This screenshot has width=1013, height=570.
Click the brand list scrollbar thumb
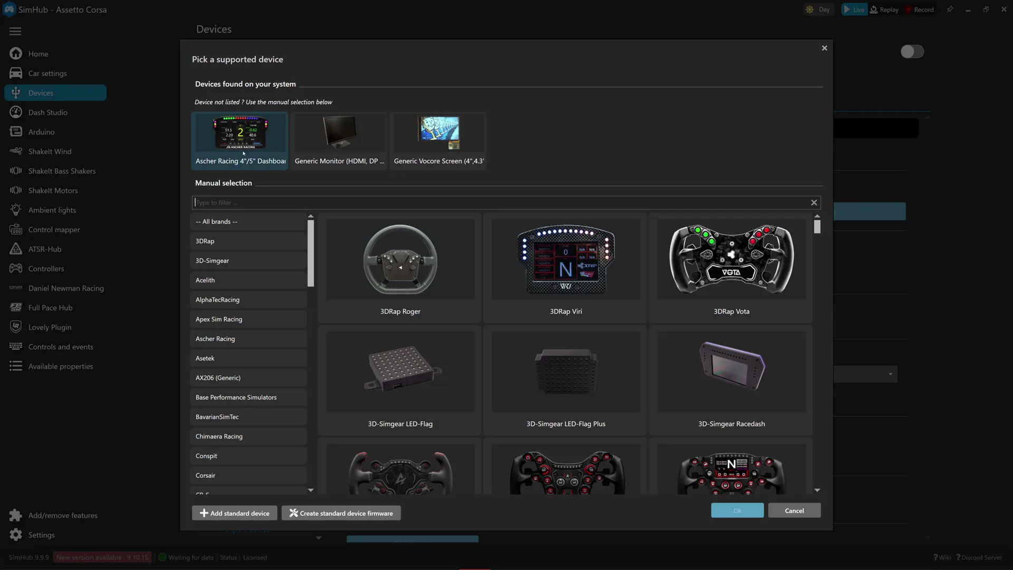[x=311, y=253]
